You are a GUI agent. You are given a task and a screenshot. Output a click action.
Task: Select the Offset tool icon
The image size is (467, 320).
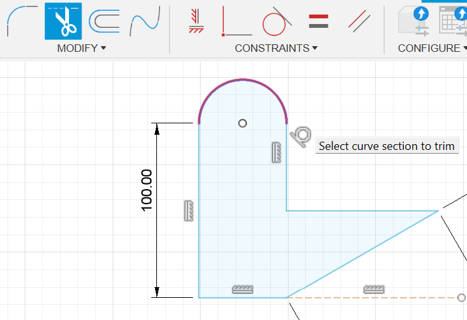click(x=104, y=22)
